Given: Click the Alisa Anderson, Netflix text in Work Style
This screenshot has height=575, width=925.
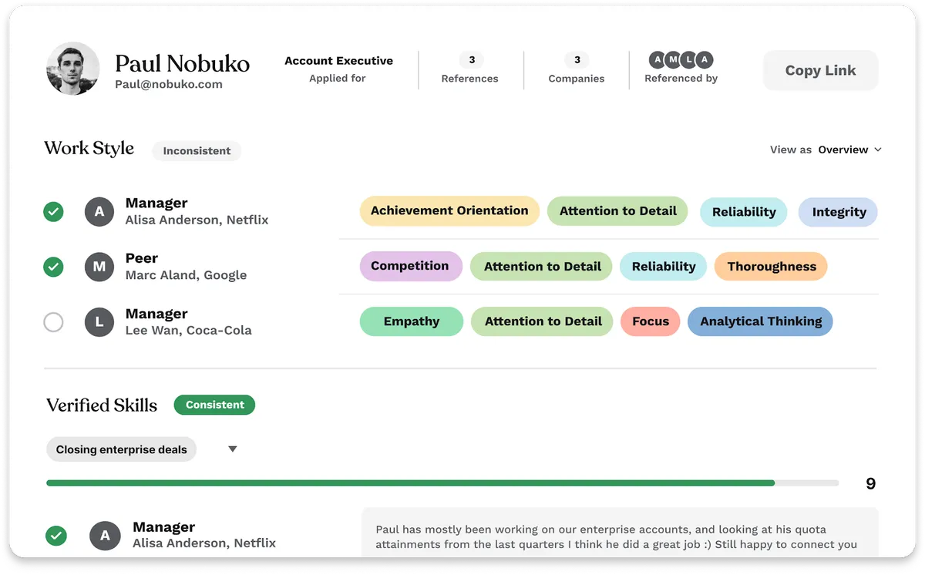Looking at the screenshot, I should [197, 220].
